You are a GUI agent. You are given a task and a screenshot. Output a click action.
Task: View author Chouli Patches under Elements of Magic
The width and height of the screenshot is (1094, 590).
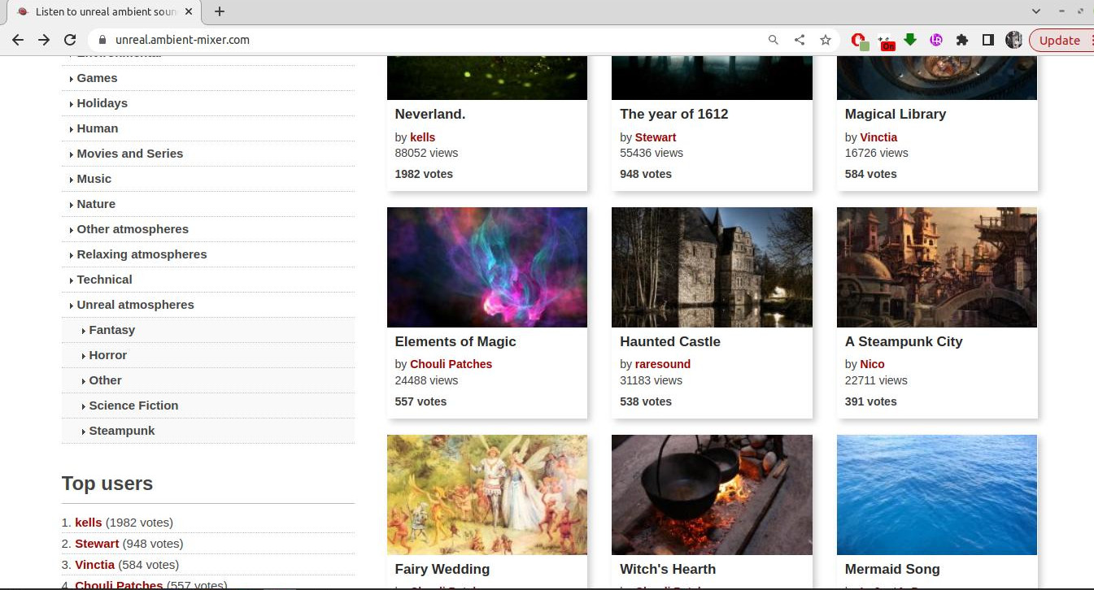451,364
